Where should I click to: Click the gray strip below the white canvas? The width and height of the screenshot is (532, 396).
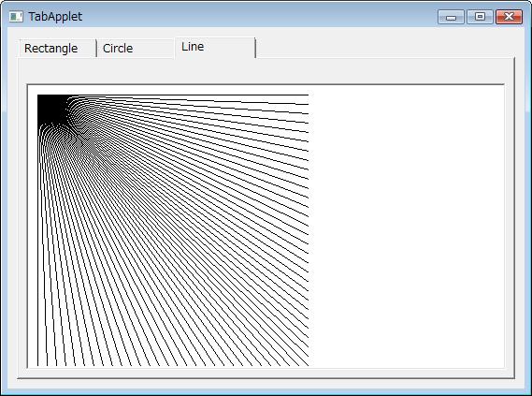point(266,373)
